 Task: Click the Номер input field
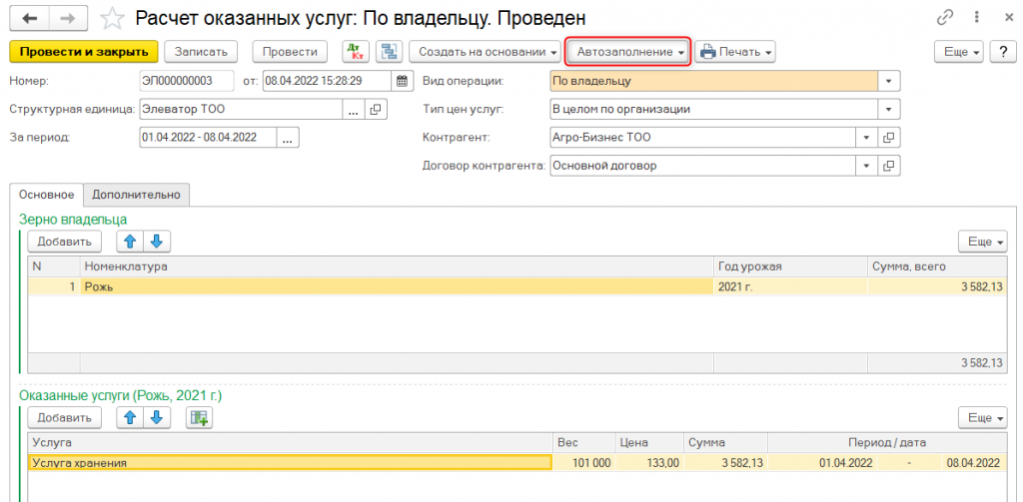pos(185,81)
